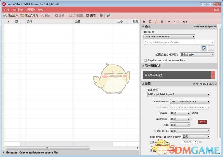The width and height of the screenshot is (223, 157).
Task: Open the 采样频率 (Hz) dropdown
Action: 180,119
